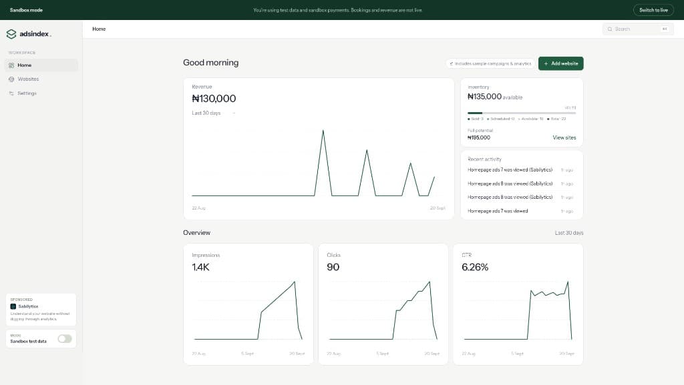The width and height of the screenshot is (684, 385).
Task: Click the Websites globe icon
Action: point(11,79)
